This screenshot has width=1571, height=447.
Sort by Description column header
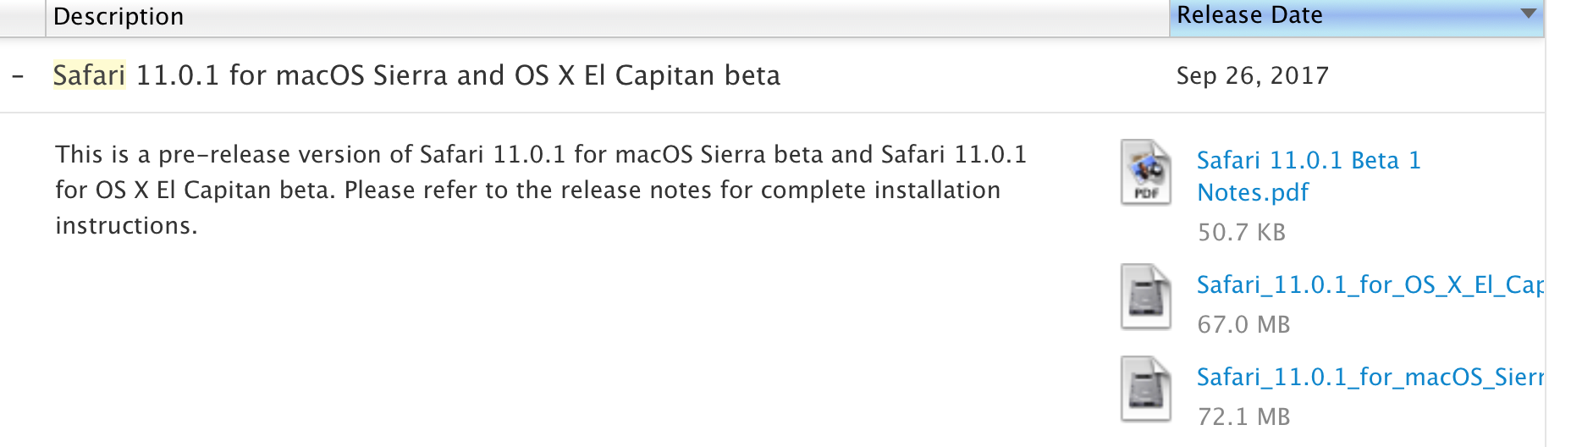(x=607, y=17)
